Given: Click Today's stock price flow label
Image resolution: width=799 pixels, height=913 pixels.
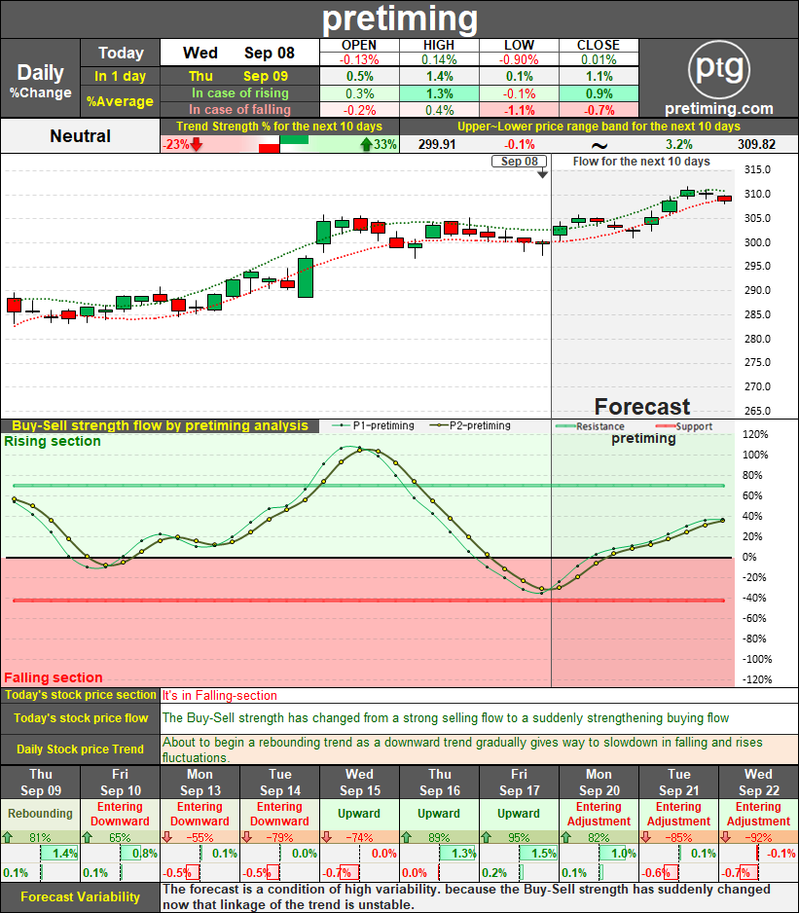Looking at the screenshot, I should 81,718.
